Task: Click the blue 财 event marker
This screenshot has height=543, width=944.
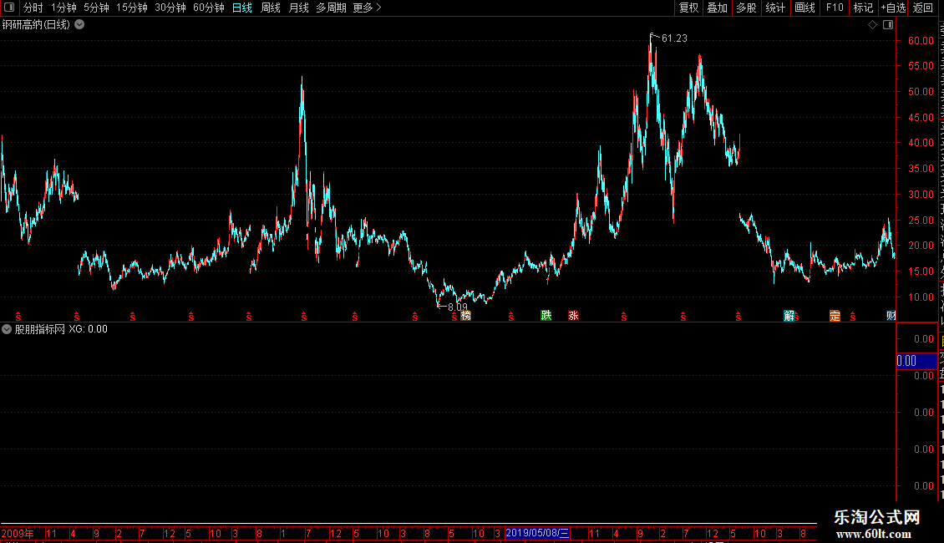Action: [891, 316]
